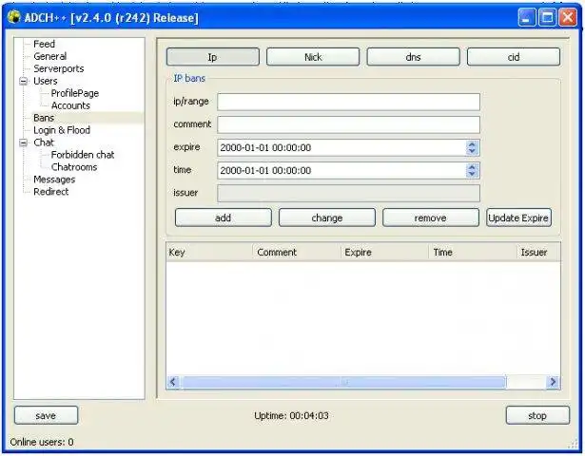Select the Ip ban type button
The height and width of the screenshot is (456, 585).
(213, 57)
